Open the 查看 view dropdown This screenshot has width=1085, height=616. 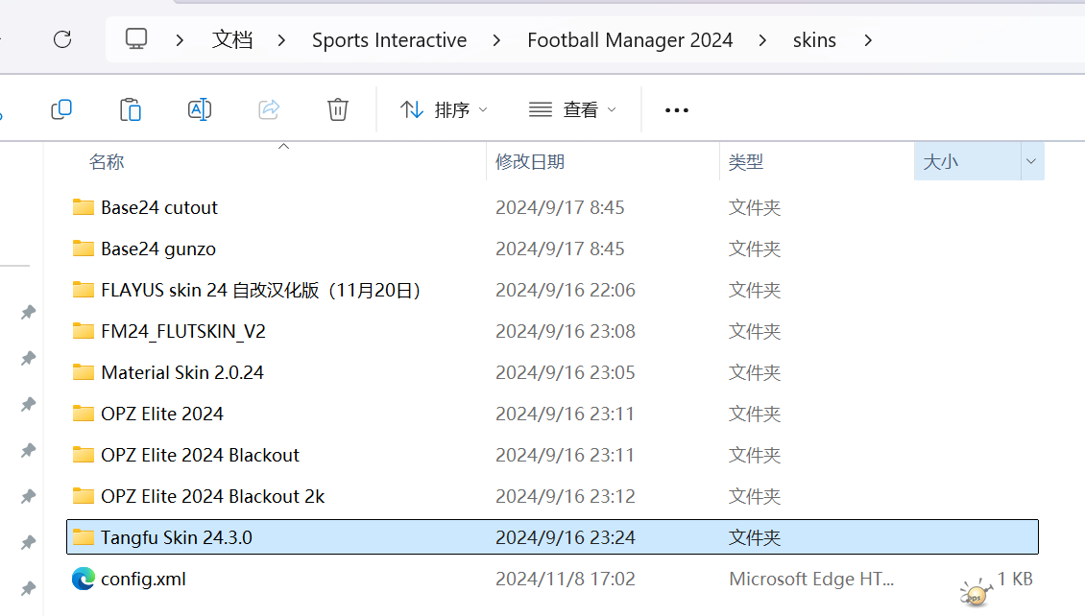pyautogui.click(x=571, y=110)
